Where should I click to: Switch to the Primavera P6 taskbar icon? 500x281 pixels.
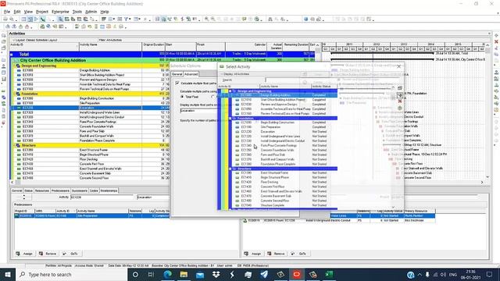[x=297, y=274]
